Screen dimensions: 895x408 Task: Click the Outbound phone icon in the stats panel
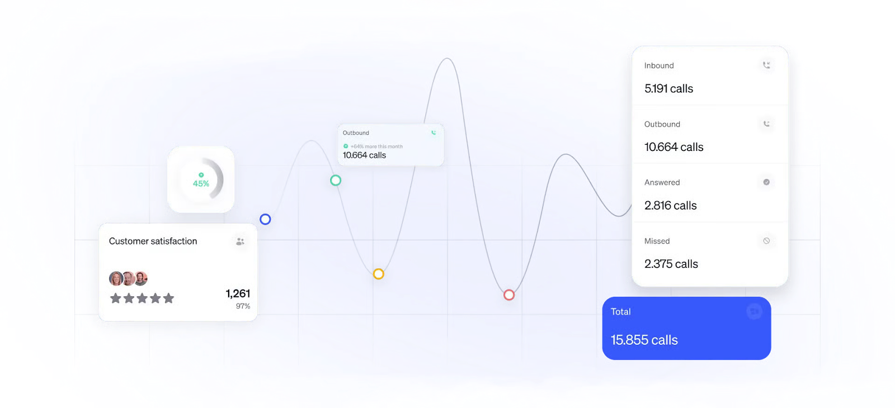[766, 124]
